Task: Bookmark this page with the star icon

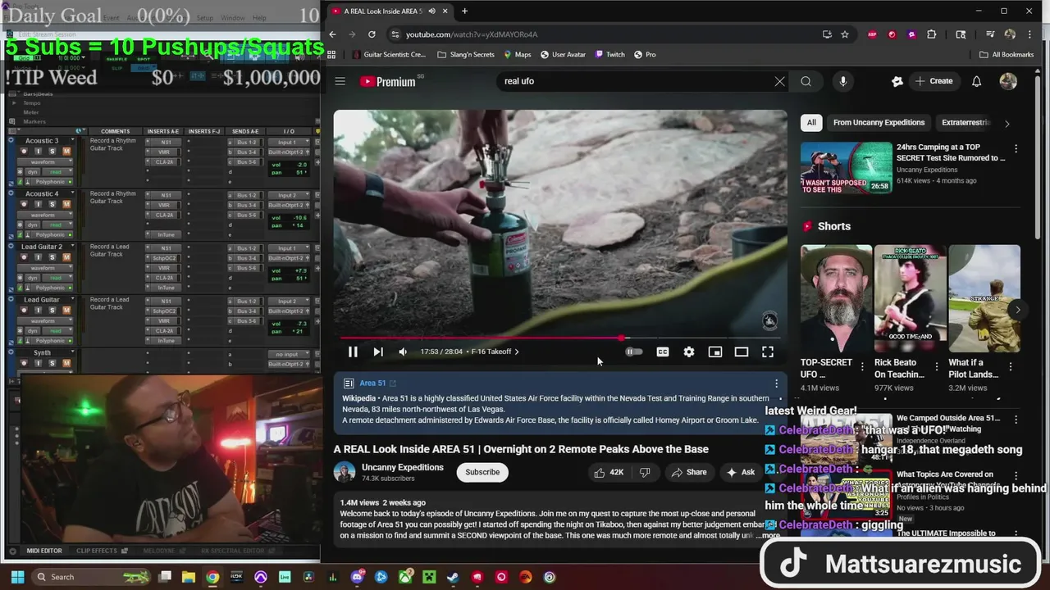Action: point(845,34)
